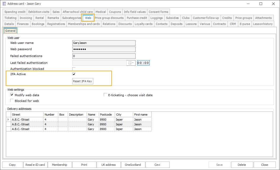Select the first delivery address row indicator
This screenshot has height=170, width=280.
pyautogui.click(x=8, y=120)
